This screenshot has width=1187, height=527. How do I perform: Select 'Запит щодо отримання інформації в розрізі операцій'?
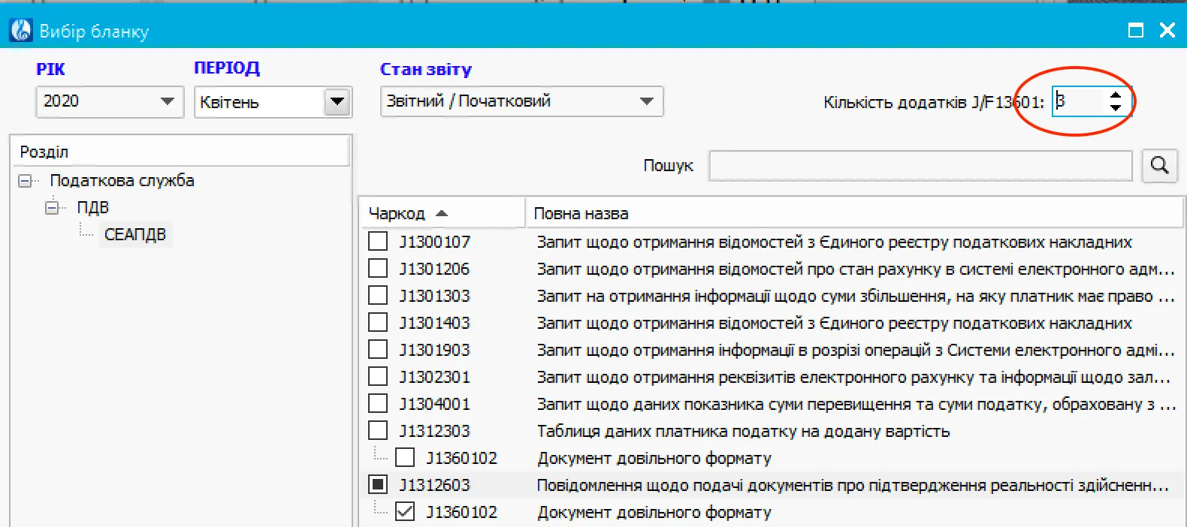click(x=855, y=351)
